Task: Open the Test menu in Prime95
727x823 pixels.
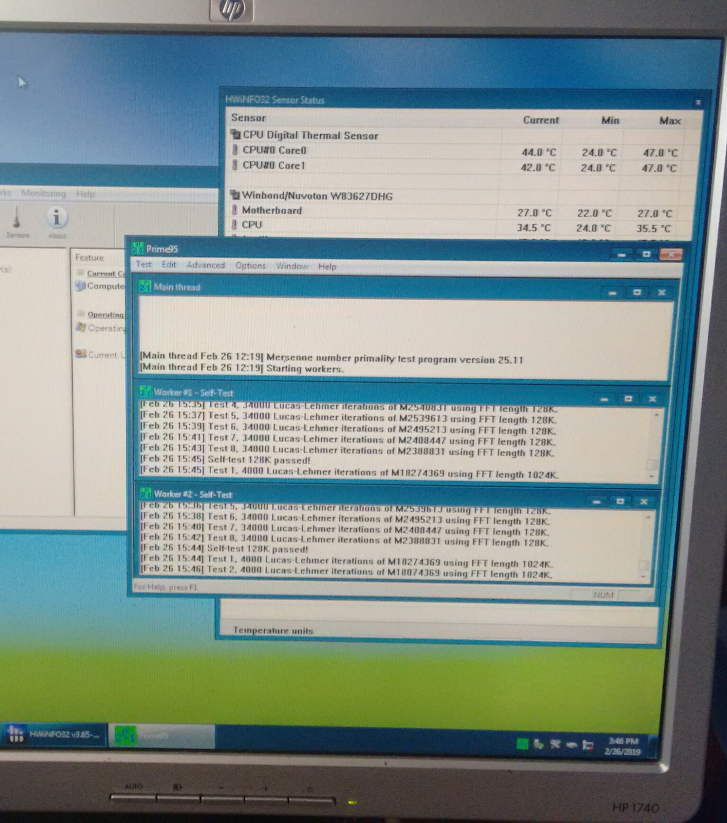Action: click(x=144, y=265)
